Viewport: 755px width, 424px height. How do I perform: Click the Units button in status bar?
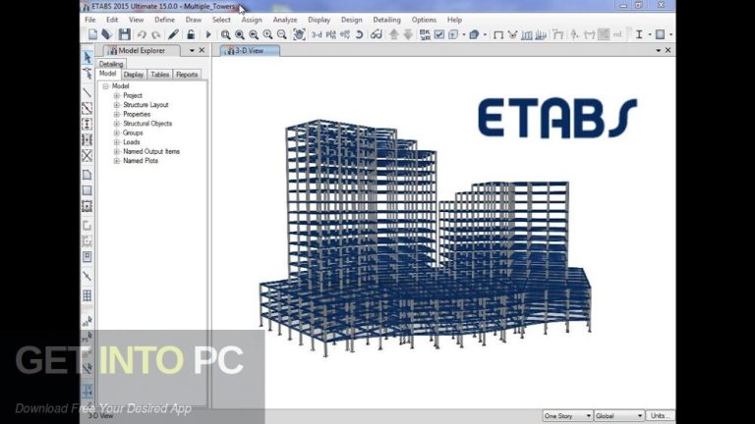tap(662, 416)
